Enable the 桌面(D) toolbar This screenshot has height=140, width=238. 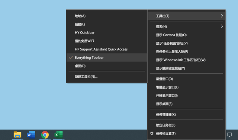[107, 66]
